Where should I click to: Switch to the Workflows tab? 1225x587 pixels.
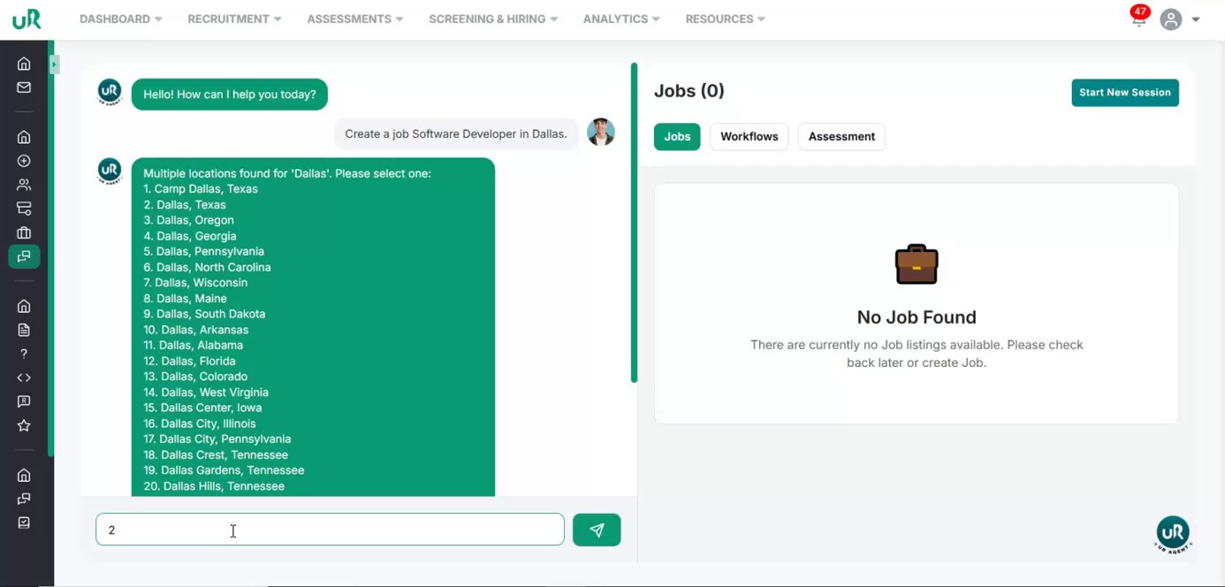point(749,136)
